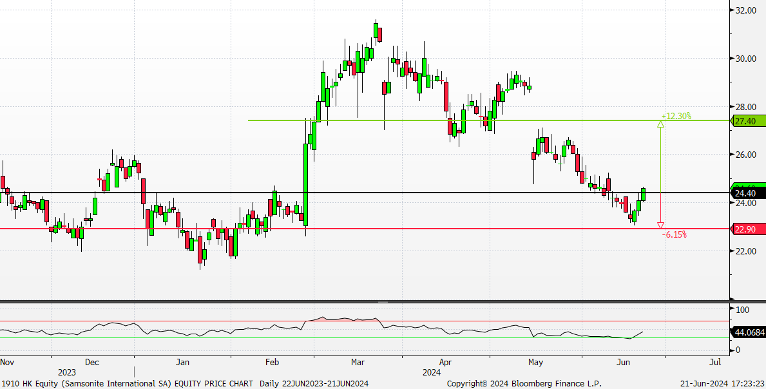
Task: Click the 32.00 price axis label
Action: [745, 10]
